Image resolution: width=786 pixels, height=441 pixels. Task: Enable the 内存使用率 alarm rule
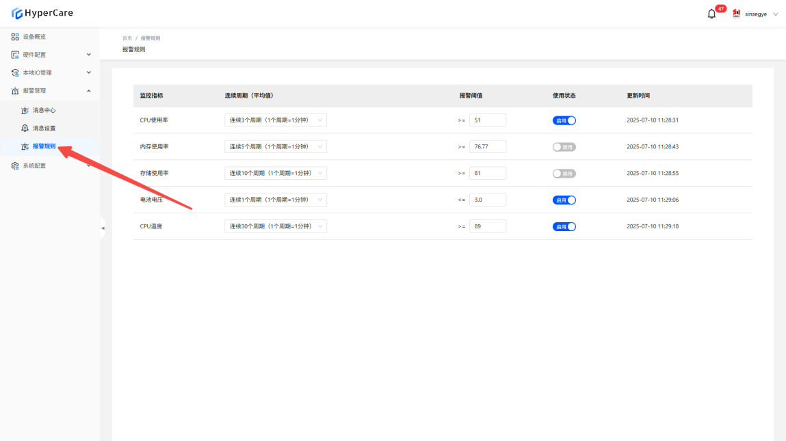(x=564, y=147)
